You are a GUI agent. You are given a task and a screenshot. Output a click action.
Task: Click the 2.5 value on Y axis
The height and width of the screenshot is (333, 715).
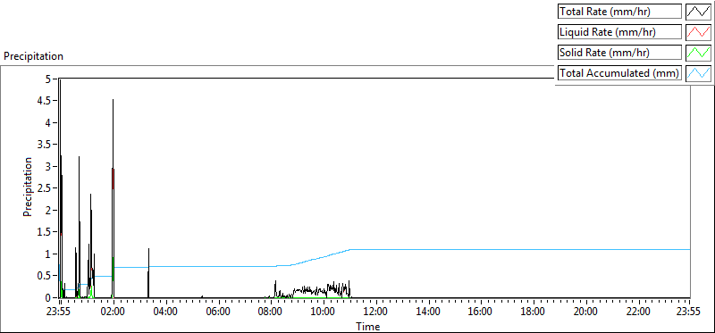45,188
